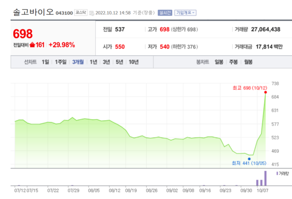Screen dimensions: 292x199
Task: Show the 일봉 daily candle chart
Action: click(x=219, y=62)
